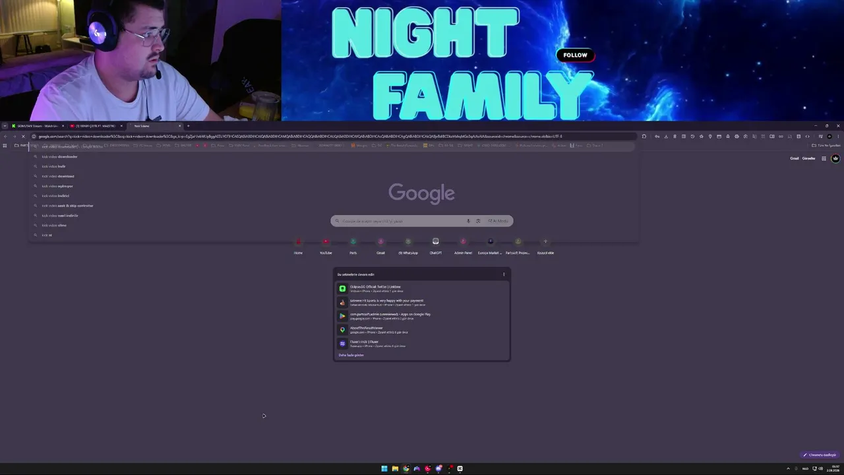Open the continue-tabs card three-dot menu
Viewport: 844px width, 475px height.
pyautogui.click(x=504, y=274)
